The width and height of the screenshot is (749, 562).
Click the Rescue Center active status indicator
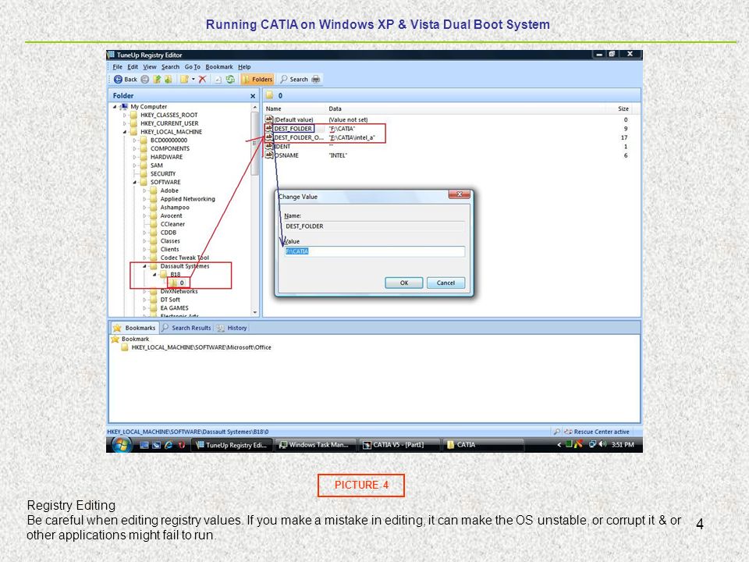pos(597,432)
